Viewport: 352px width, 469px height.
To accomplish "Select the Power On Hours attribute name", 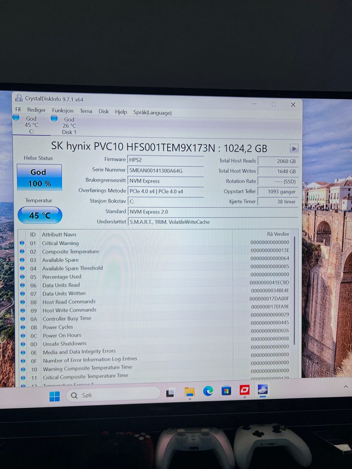I will click(x=62, y=335).
